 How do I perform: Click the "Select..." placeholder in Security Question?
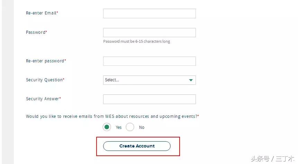pyautogui.click(x=112, y=80)
